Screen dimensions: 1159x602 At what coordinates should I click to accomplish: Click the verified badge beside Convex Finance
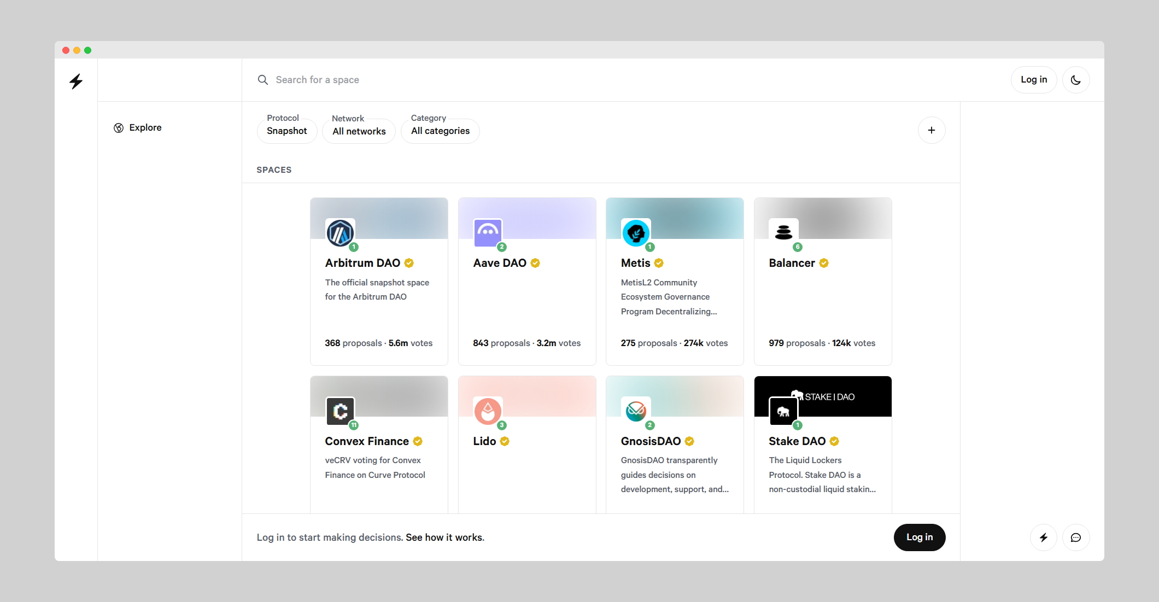coord(418,441)
